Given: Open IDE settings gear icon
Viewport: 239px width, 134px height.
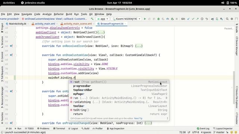Looking at the screenshot, I should click(232, 19).
